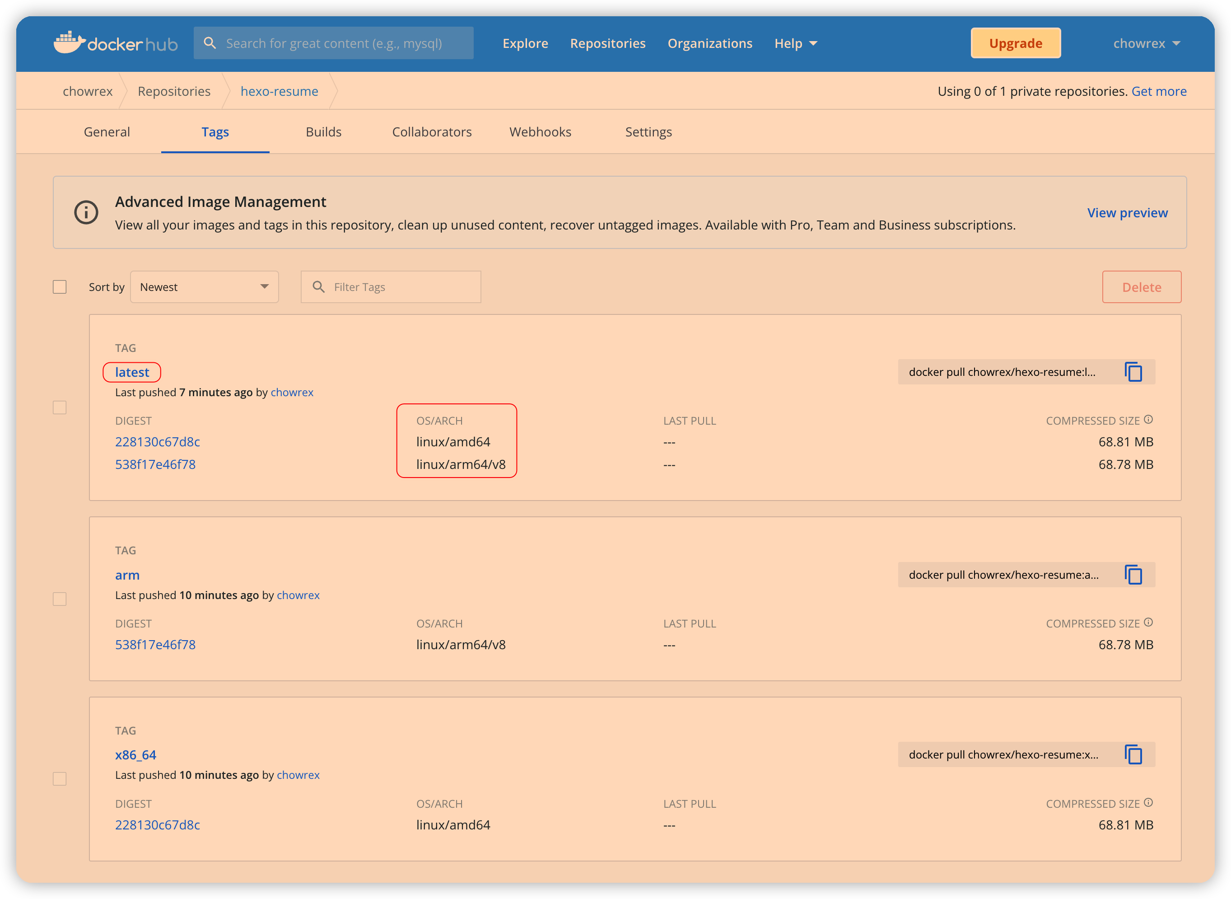Open the Builds tab
This screenshot has width=1231, height=899.
324,132
